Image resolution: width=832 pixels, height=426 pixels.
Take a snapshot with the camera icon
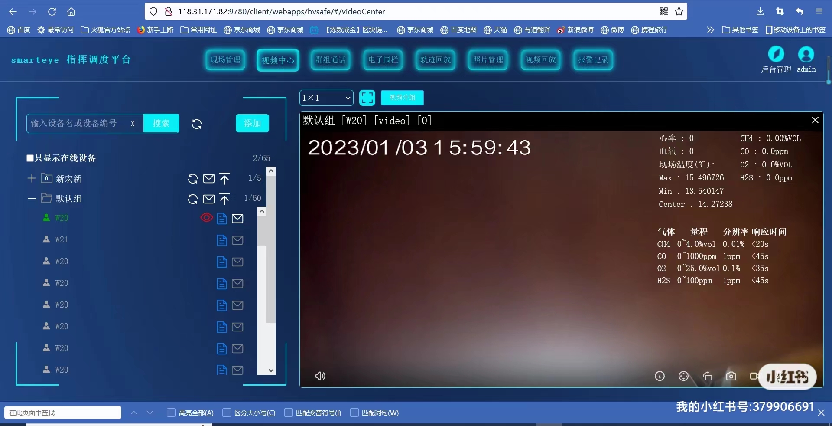[731, 376]
